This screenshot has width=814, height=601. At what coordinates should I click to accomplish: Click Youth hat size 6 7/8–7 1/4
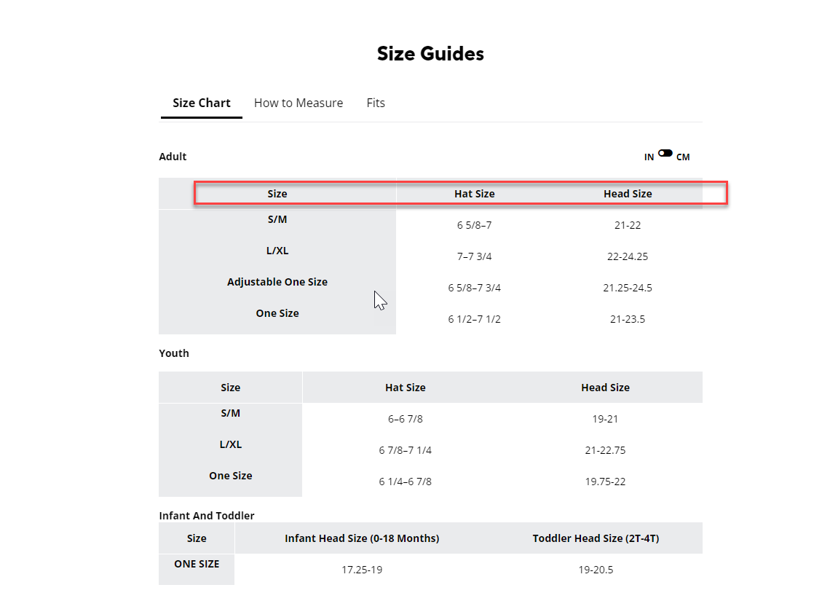point(405,450)
